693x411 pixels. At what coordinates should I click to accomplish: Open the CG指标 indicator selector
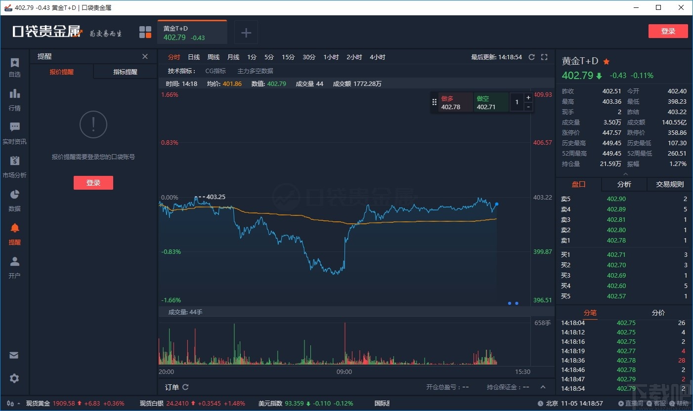click(x=215, y=71)
